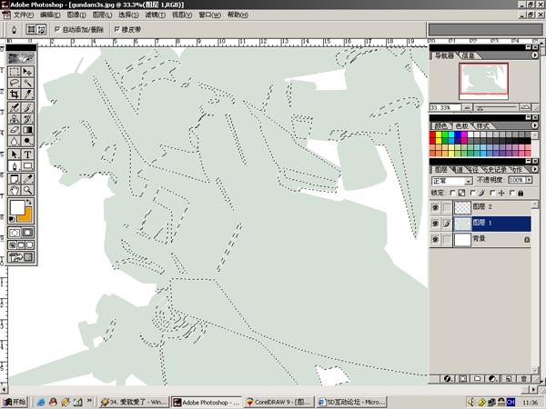Create a new layer icon
546x409 pixels.
tap(508, 378)
